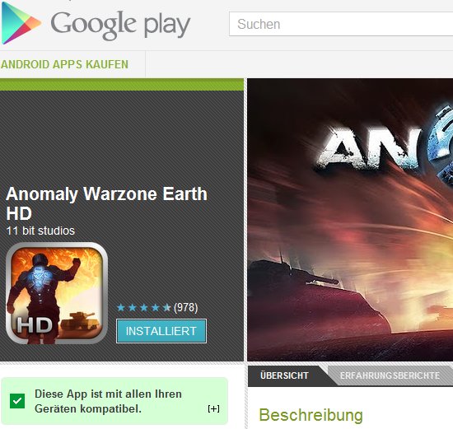Open ANDROID APPS KAUFEN menu item
The height and width of the screenshot is (429, 453).
point(64,64)
